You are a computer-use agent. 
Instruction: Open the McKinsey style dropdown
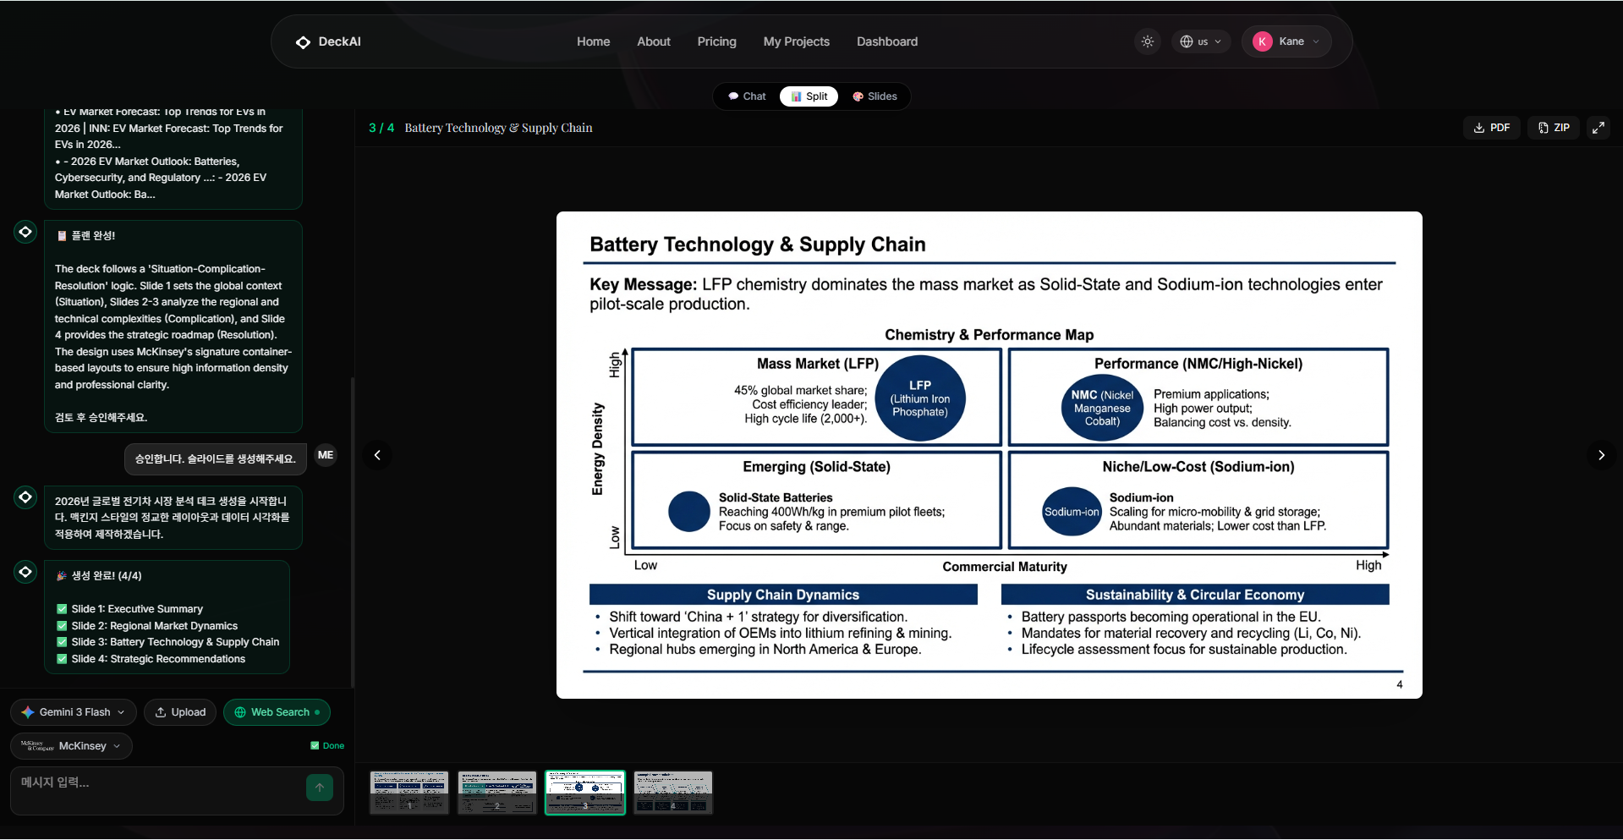71,746
